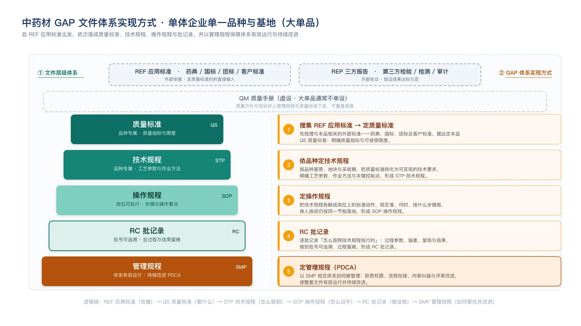Click the caption 批号可追溯 · 全过程与结果留痕

pyautogui.click(x=147, y=240)
